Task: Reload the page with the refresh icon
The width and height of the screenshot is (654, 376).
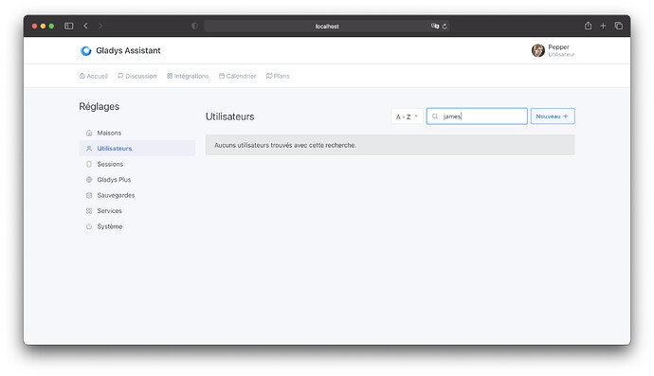Action: tap(445, 27)
